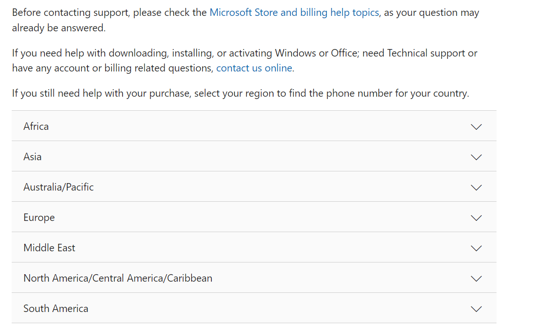Follow the "contact us online" link
540x326 pixels.
click(254, 68)
